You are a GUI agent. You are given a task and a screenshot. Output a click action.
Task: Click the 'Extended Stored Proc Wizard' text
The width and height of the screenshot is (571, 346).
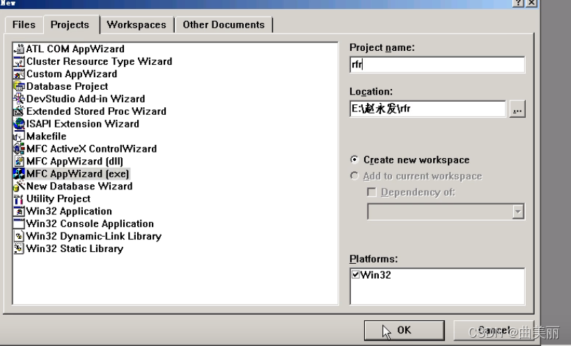click(96, 111)
